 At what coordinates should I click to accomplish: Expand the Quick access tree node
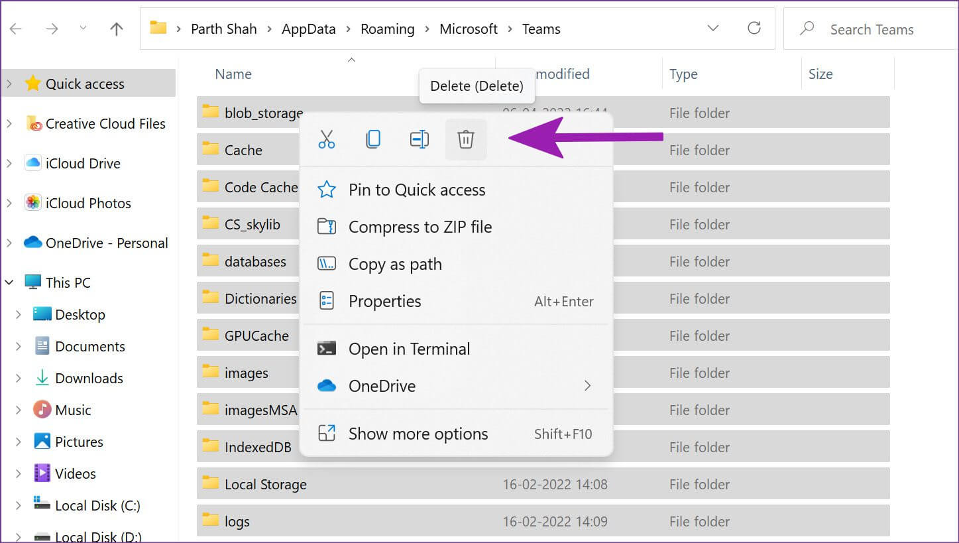pyautogui.click(x=9, y=84)
